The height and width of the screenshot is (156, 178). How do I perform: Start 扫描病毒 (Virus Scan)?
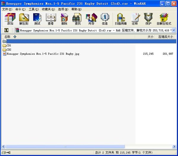(121, 19)
